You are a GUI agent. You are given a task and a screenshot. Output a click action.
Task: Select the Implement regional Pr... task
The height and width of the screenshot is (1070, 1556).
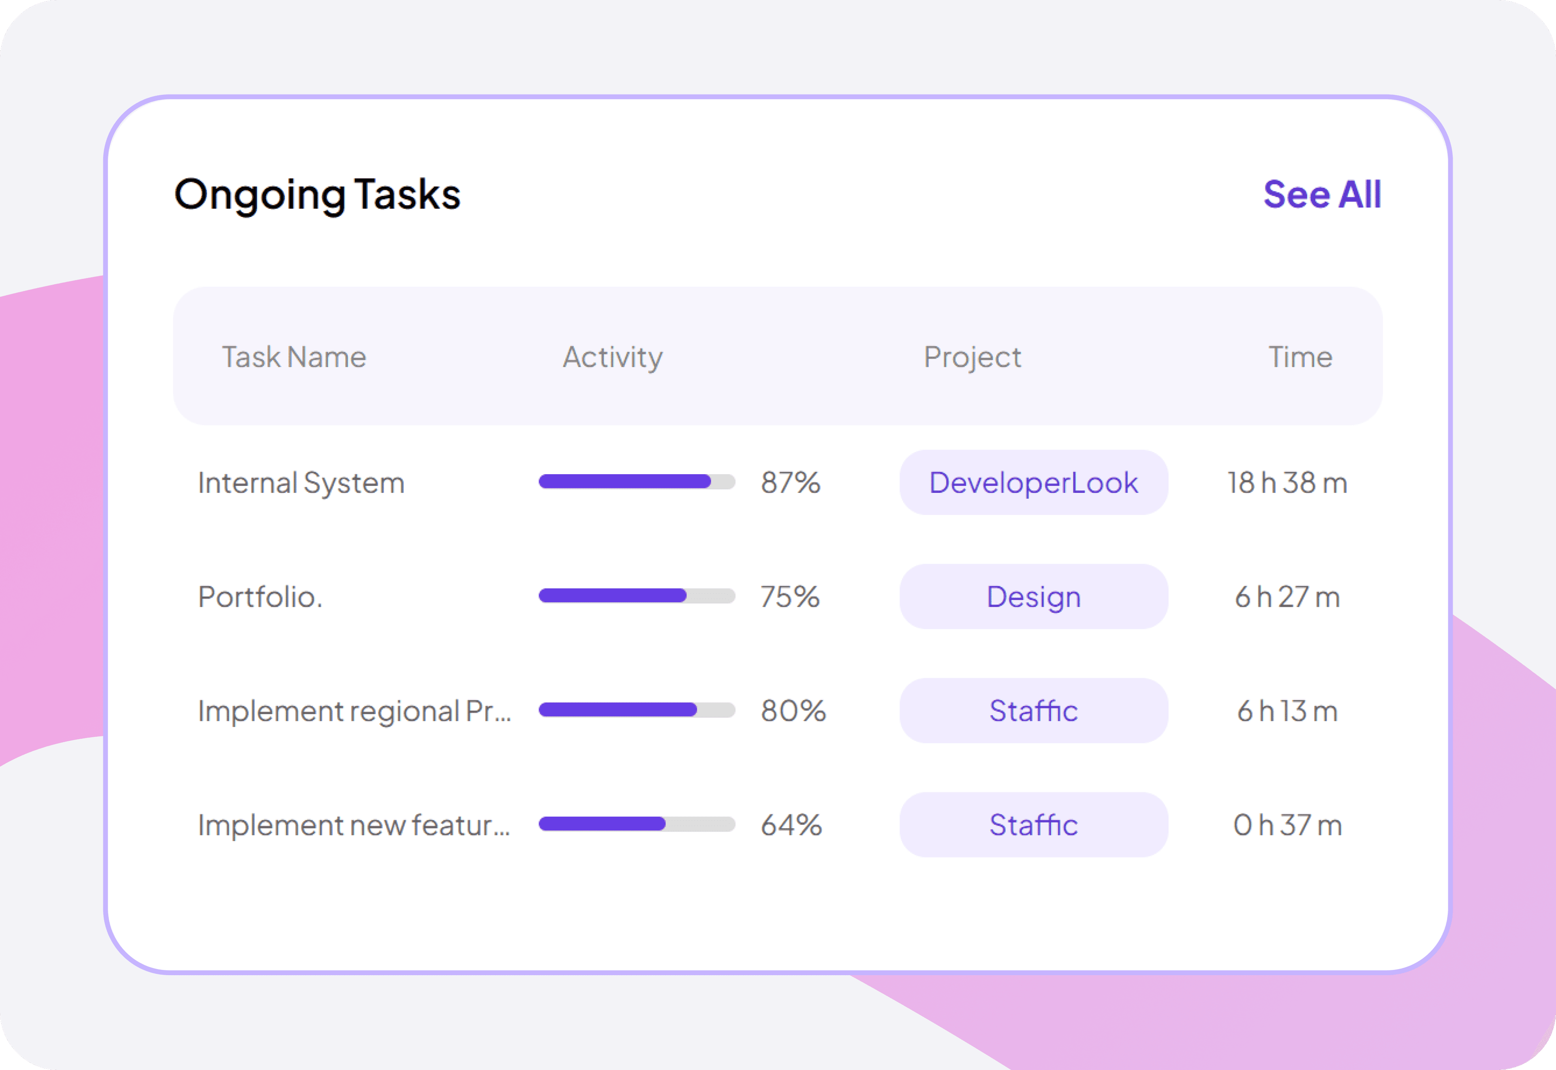pyautogui.click(x=355, y=710)
